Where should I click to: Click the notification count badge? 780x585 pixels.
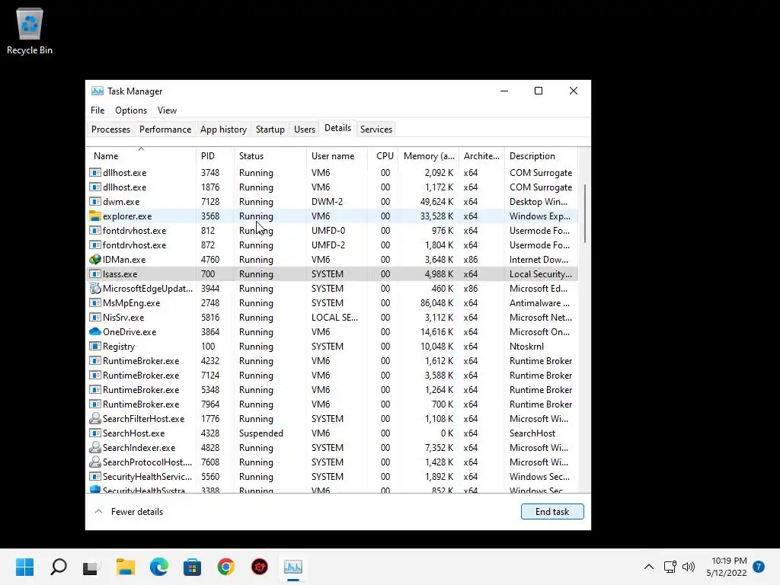[759, 567]
